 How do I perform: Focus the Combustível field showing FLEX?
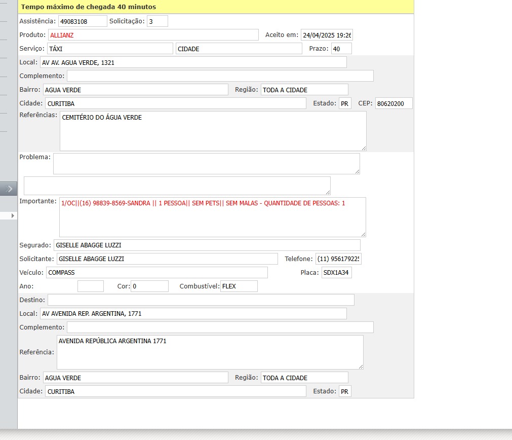[x=239, y=286]
